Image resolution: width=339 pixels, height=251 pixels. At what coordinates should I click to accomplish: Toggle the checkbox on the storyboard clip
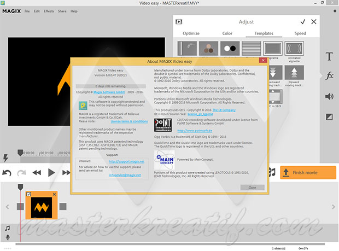point(29,194)
